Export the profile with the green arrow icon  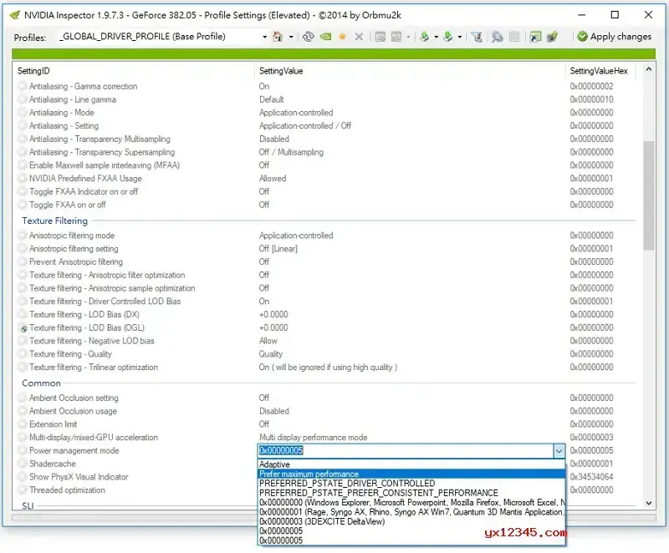[424, 37]
